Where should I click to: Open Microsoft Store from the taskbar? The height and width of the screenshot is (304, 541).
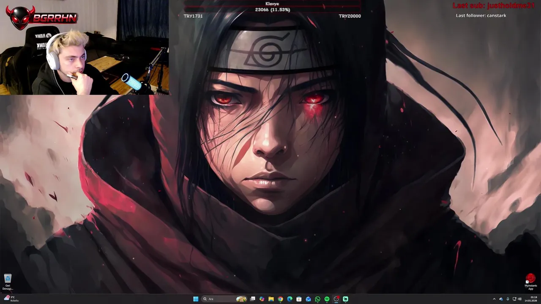tap(299, 299)
